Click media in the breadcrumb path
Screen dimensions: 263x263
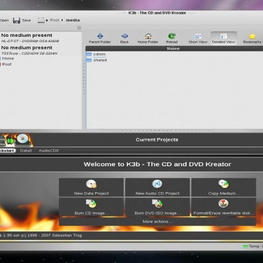click(73, 20)
